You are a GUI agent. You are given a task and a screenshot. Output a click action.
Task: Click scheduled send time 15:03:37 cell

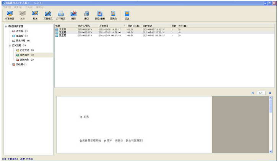pos(154,29)
